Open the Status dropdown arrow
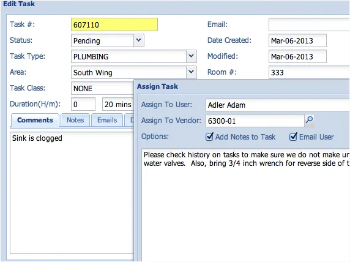The height and width of the screenshot is (262, 350). tap(139, 40)
